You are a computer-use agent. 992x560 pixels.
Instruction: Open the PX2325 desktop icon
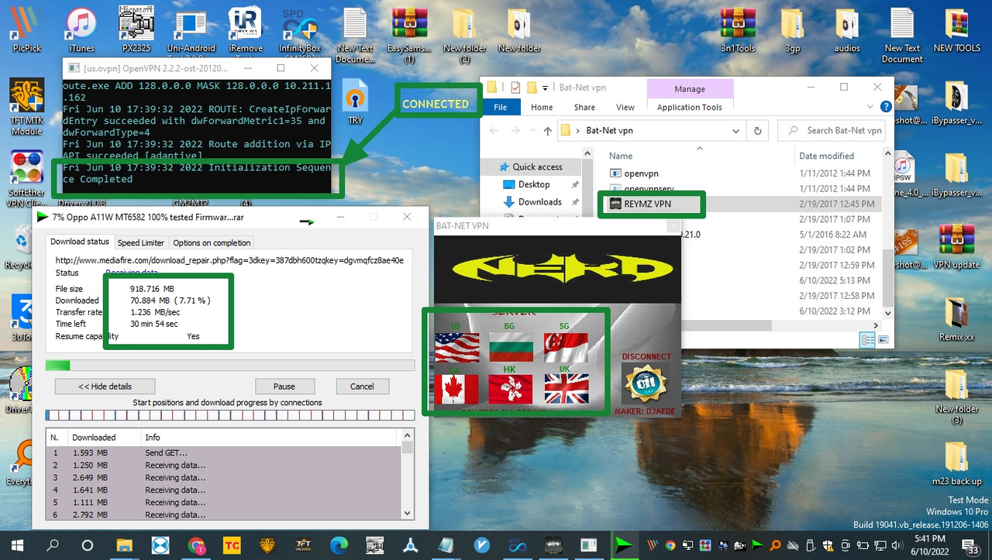tap(136, 30)
